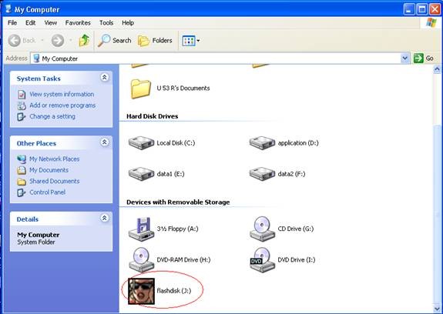443x314 pixels.
Task: Click the View system information icon
Action: click(22, 95)
